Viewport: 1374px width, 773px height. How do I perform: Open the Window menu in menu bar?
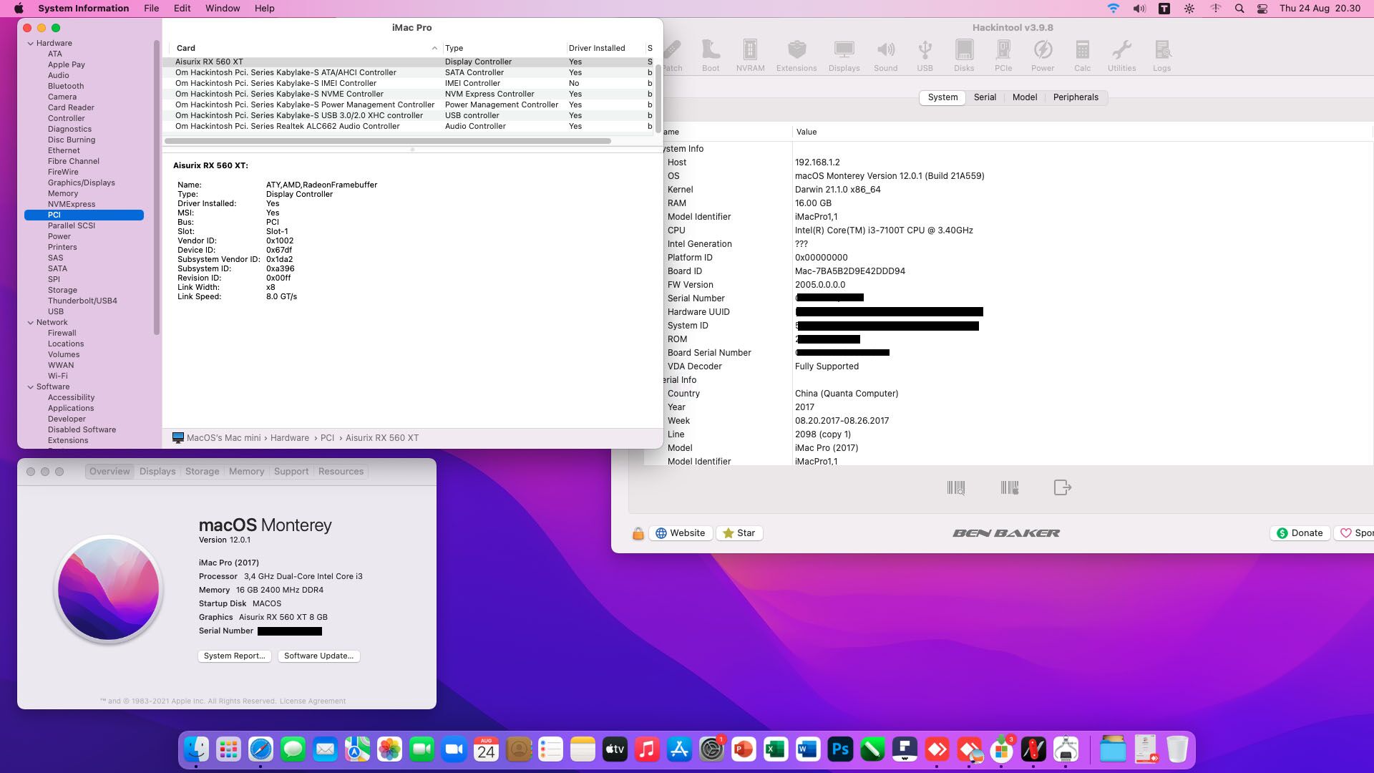click(223, 9)
